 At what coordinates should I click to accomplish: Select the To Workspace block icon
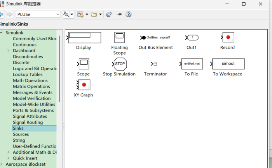[227, 64]
